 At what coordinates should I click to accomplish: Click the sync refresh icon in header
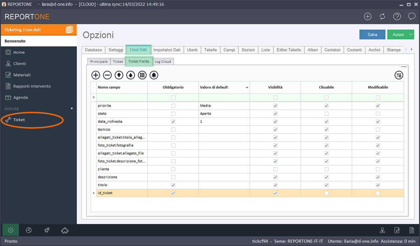click(382, 16)
